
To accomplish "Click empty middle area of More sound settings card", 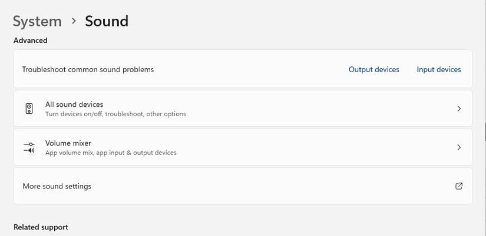I will point(265,186).
